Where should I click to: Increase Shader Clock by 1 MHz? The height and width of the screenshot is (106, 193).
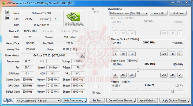click(180, 75)
